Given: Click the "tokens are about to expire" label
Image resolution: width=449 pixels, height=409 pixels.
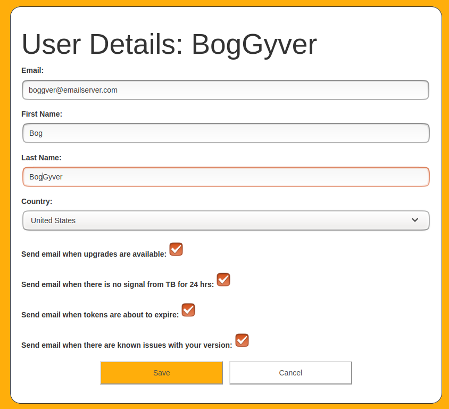Looking at the screenshot, I should [x=100, y=315].
